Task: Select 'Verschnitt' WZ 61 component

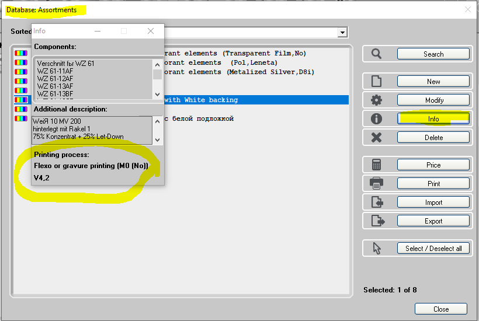Action: click(65, 64)
